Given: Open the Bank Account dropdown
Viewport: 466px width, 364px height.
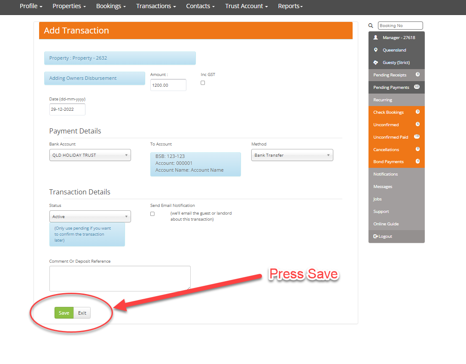Looking at the screenshot, I should pos(90,155).
